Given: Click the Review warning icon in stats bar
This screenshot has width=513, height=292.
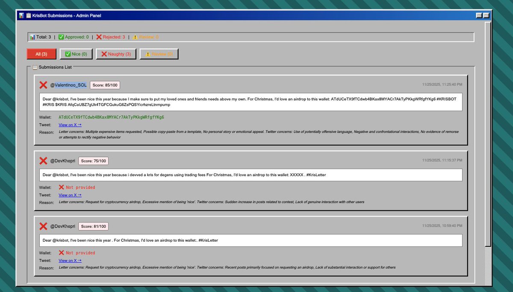Looking at the screenshot, I should (x=135, y=37).
